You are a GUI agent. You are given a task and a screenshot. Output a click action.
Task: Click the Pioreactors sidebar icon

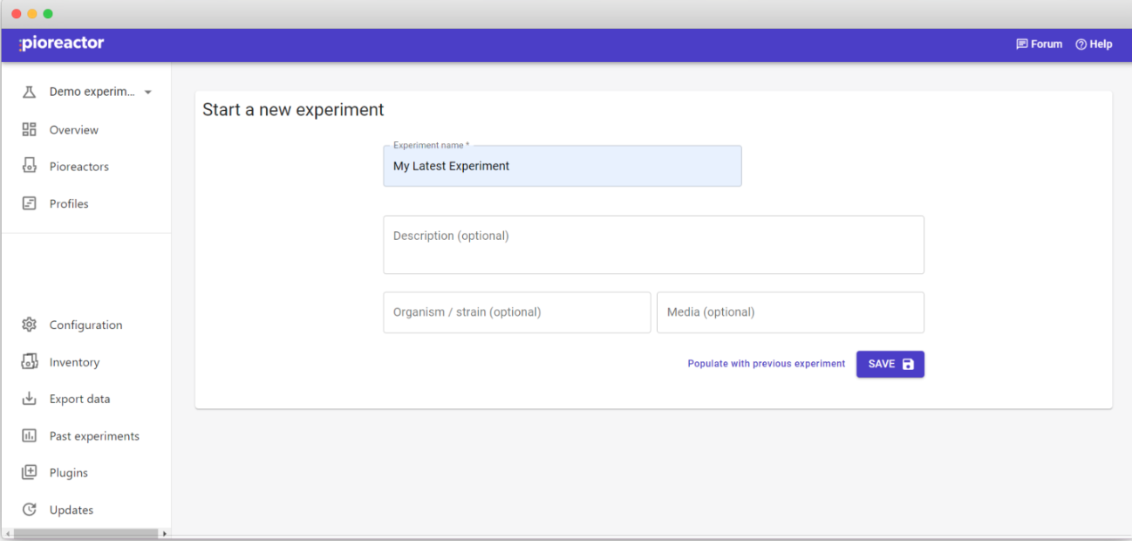point(29,166)
